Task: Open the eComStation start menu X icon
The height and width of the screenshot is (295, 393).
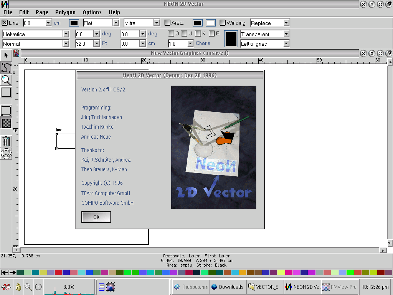Action: [6, 287]
